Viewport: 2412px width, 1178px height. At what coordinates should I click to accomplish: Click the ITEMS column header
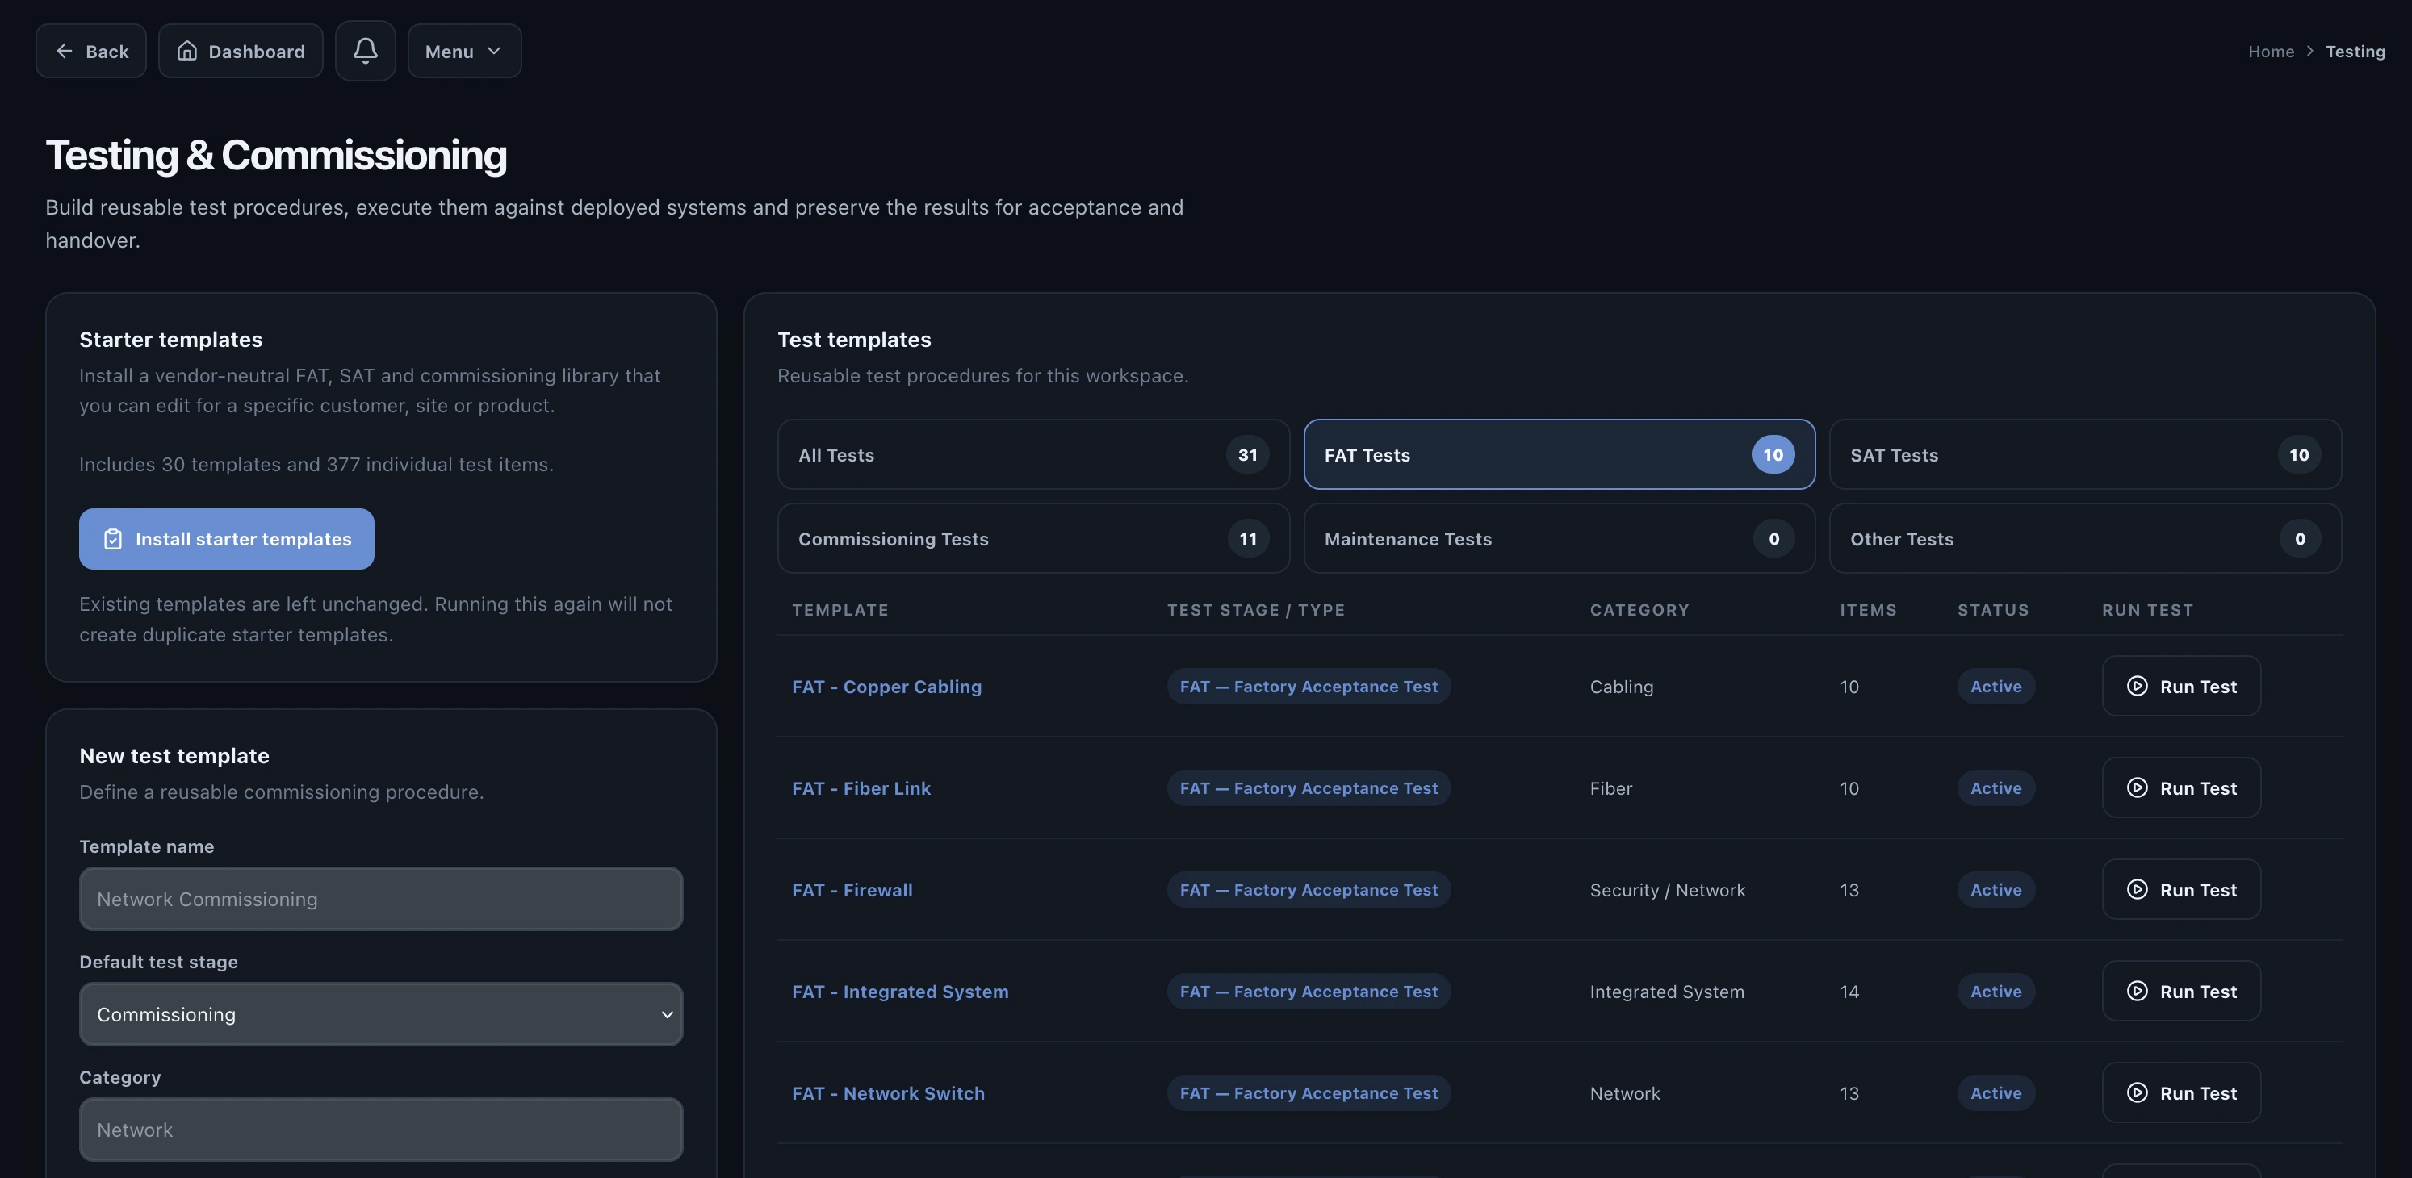tap(1867, 610)
